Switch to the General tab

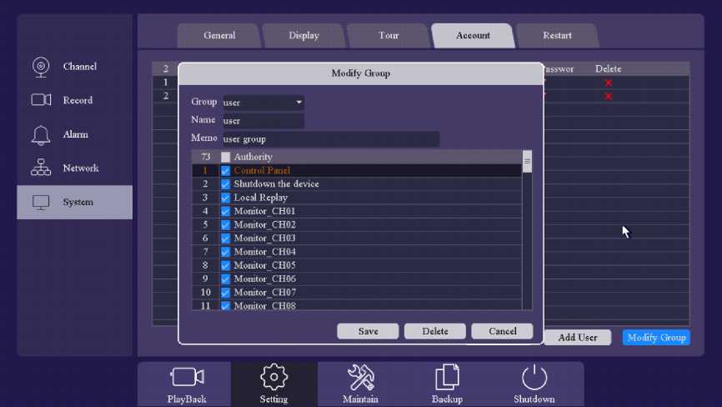pyautogui.click(x=219, y=36)
